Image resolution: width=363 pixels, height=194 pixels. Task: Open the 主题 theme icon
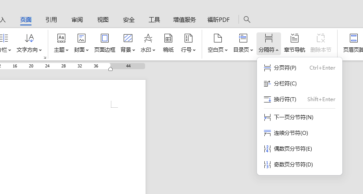[x=61, y=38]
